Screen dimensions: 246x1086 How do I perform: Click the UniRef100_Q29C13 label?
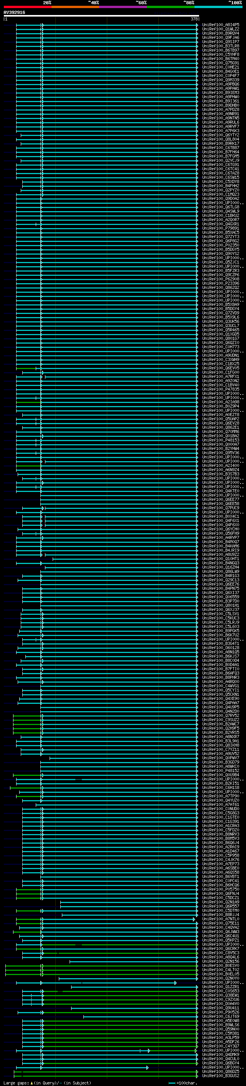(221, 580)
